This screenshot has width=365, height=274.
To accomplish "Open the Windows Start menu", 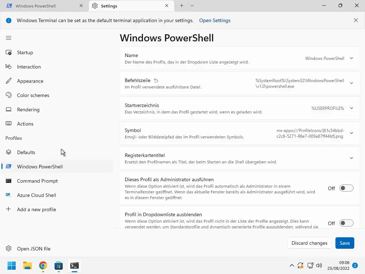I will 11,265.
